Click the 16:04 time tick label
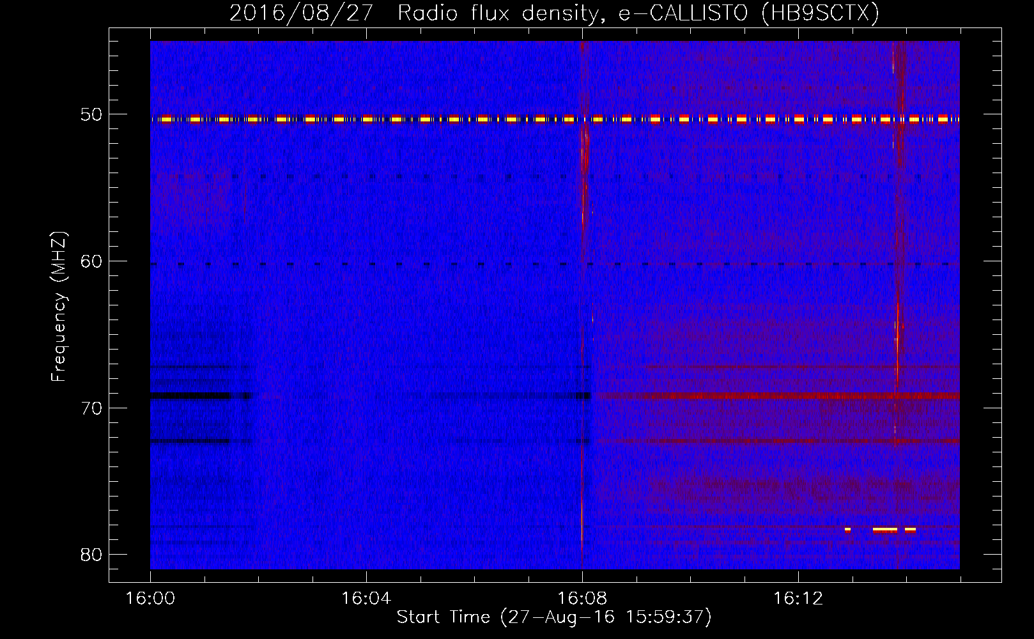1034x639 pixels. pos(366,599)
